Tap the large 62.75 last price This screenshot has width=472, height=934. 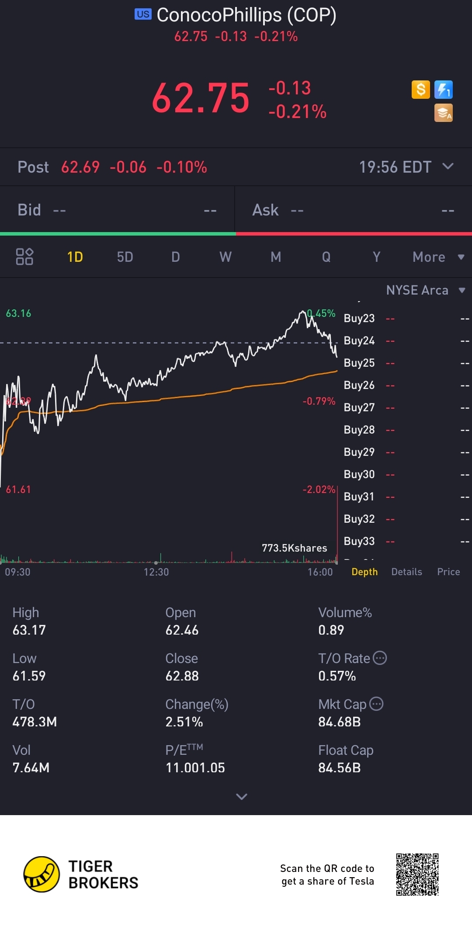tap(201, 98)
